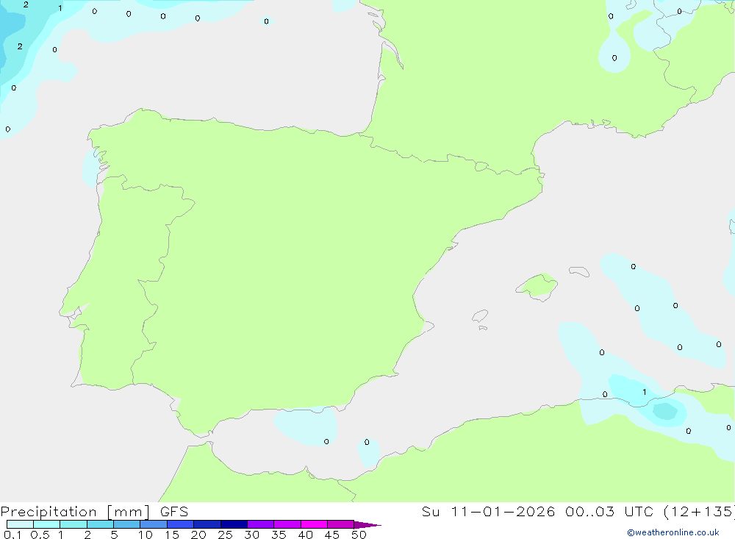
Task: Click the '30' legend scale label
Action: click(251, 535)
